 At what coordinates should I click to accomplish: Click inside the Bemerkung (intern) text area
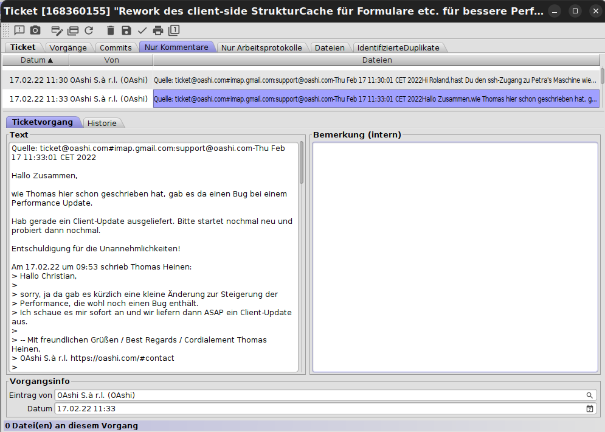455,257
